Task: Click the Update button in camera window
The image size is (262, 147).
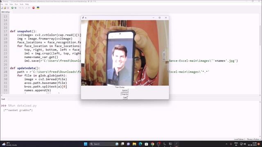Action: pos(125,90)
